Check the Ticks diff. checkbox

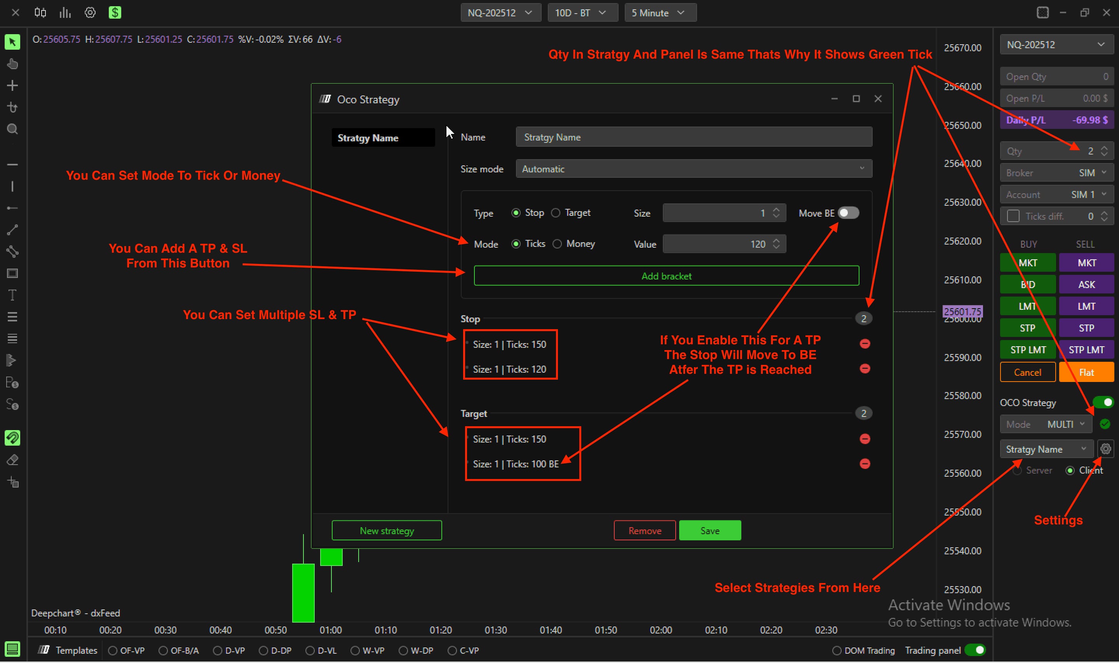[x=1013, y=216]
